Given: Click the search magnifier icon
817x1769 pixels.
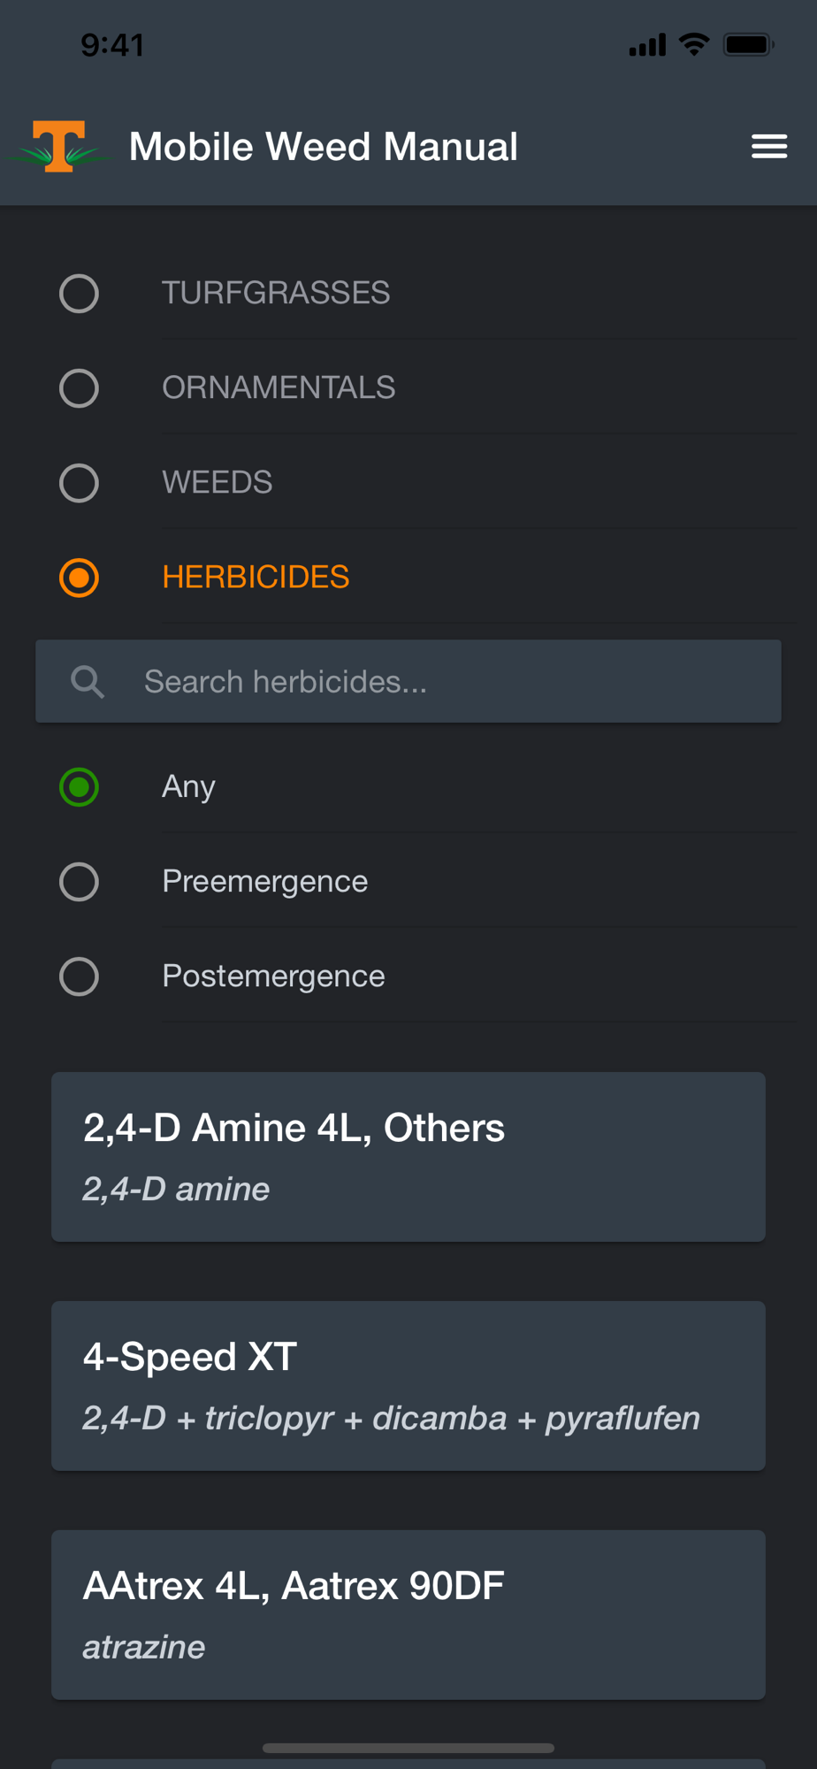Looking at the screenshot, I should point(88,682).
